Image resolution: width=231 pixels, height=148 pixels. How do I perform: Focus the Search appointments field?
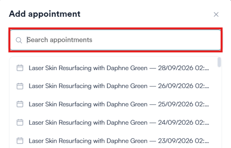(x=116, y=40)
